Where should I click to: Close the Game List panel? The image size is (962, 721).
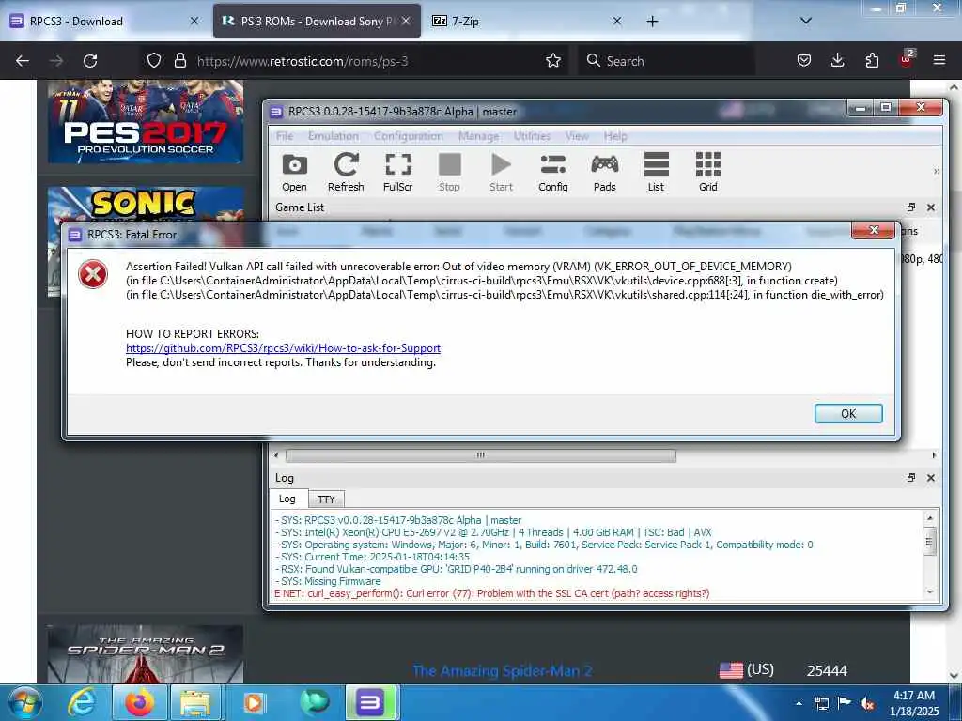pyautogui.click(x=931, y=207)
